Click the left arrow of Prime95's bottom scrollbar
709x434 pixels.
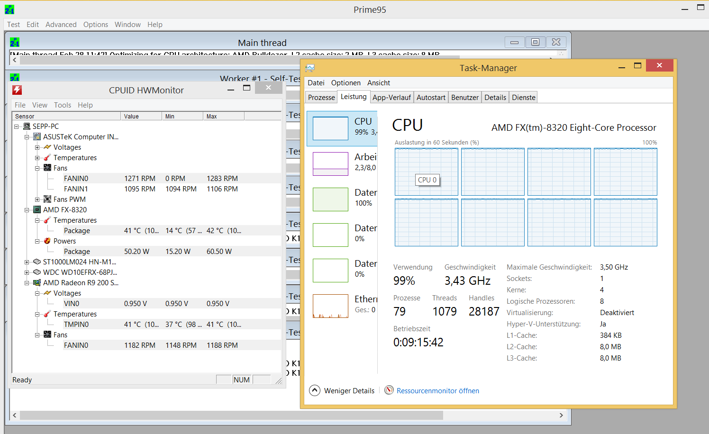(x=15, y=416)
